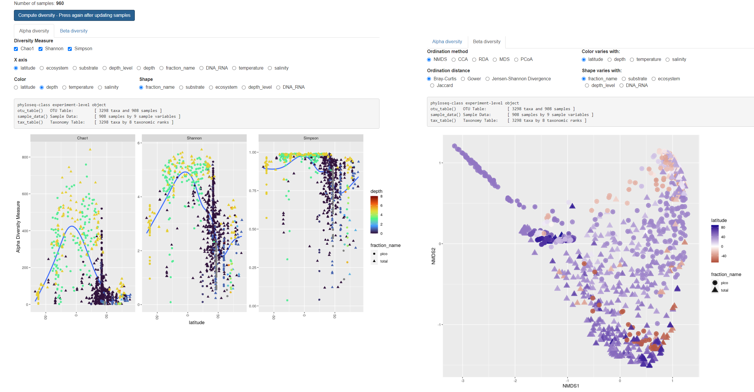Image resolution: width=754 pixels, height=392 pixels.
Task: Click the total triangle icon in beta legend
Action: (x=715, y=290)
